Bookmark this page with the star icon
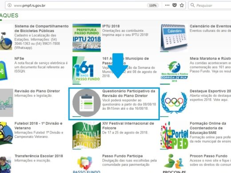Image resolution: width=231 pixels, height=173 pixels. (182, 5)
